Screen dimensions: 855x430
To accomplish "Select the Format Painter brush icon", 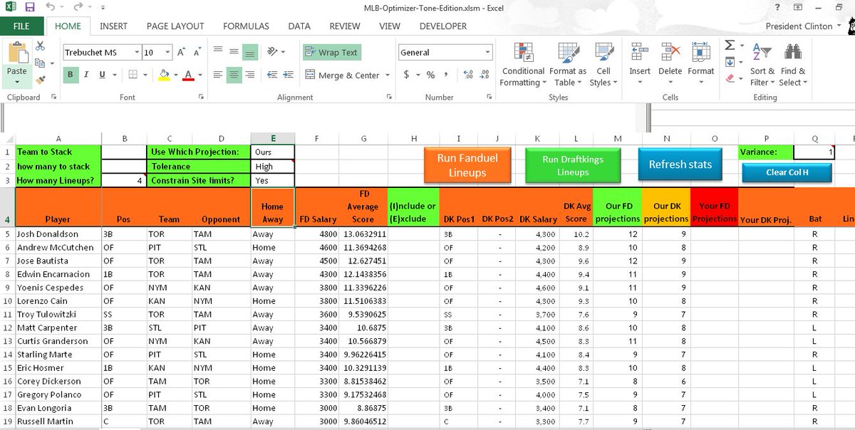I will click(x=41, y=80).
